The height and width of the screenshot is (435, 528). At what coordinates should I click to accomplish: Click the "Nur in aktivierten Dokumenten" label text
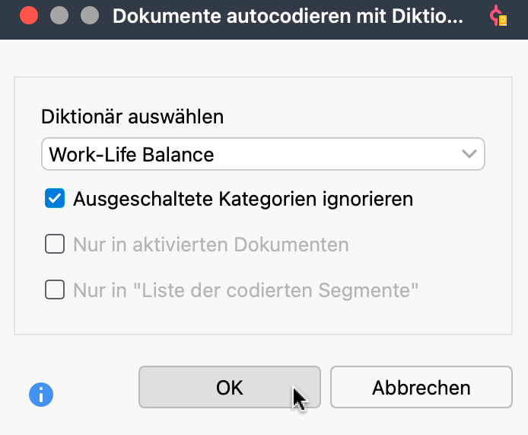(x=211, y=245)
